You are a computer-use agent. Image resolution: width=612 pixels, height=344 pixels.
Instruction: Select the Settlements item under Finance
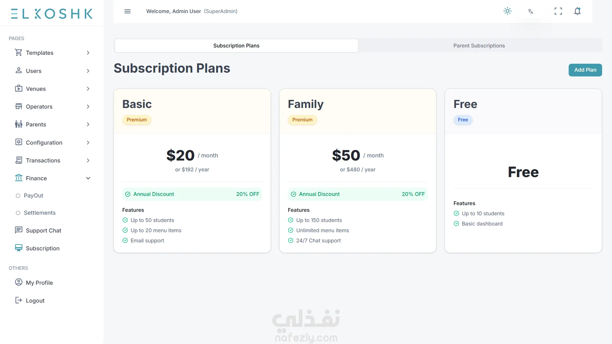pyautogui.click(x=36, y=213)
